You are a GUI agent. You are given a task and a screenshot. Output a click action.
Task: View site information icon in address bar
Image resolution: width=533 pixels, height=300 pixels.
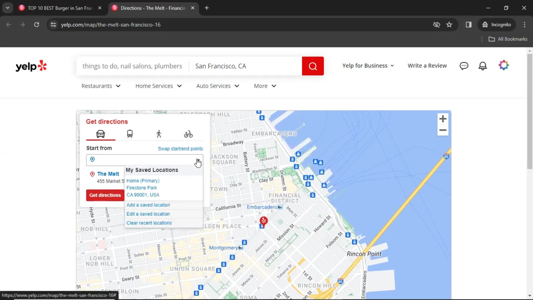(53, 24)
